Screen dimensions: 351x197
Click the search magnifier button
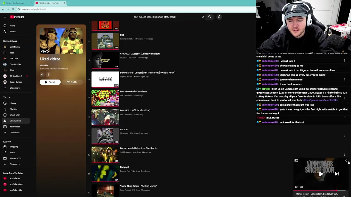(x=210, y=17)
